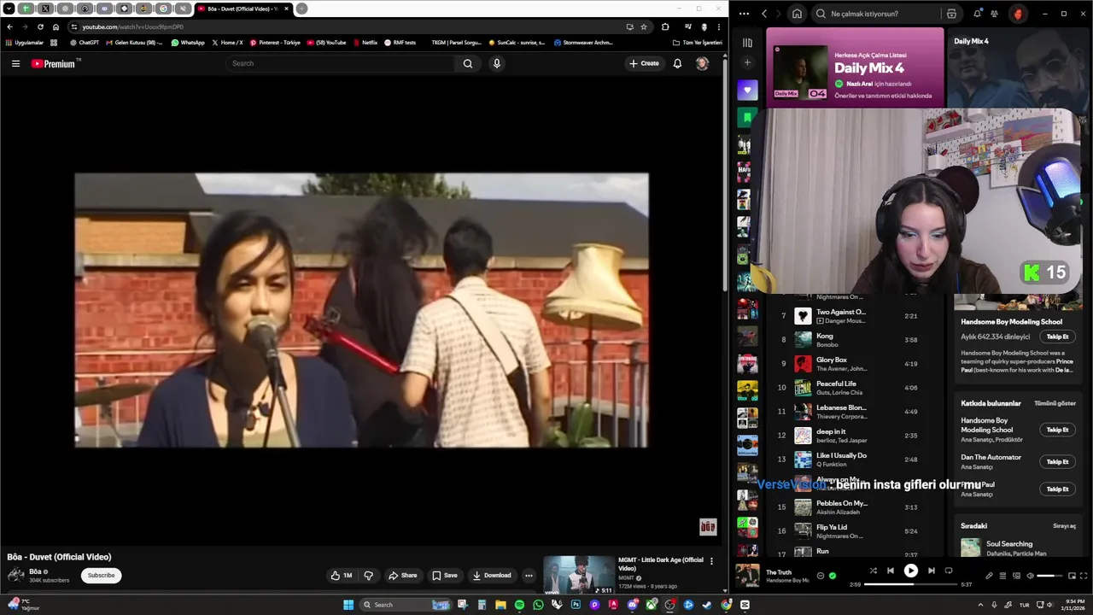The image size is (1093, 615).
Task: Click the Chrome address bar URL
Action: coord(132,26)
